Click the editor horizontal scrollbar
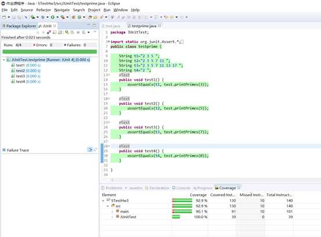Screen dimensions: 321x237 pyautogui.click(x=211, y=179)
